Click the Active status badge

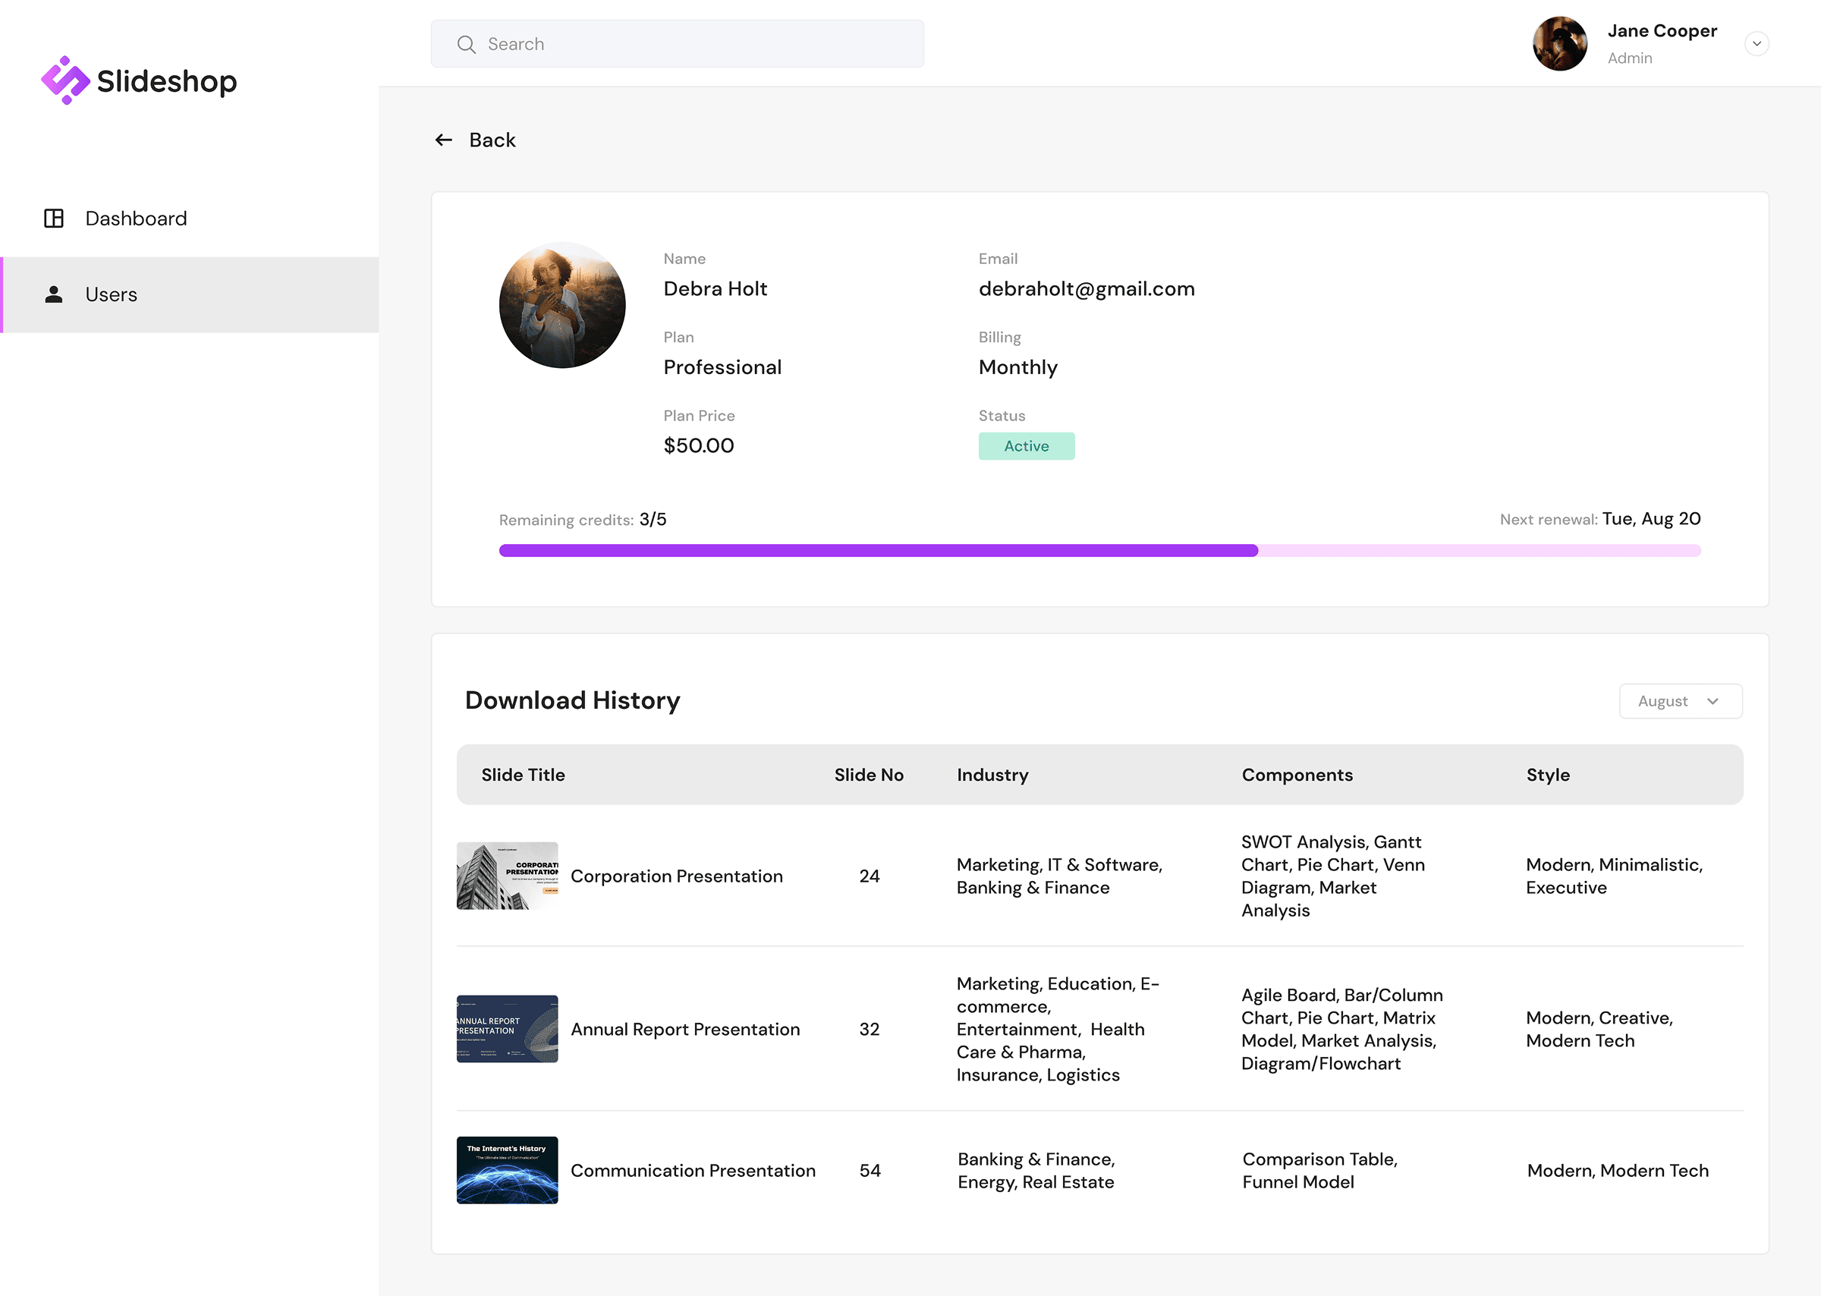(1026, 445)
